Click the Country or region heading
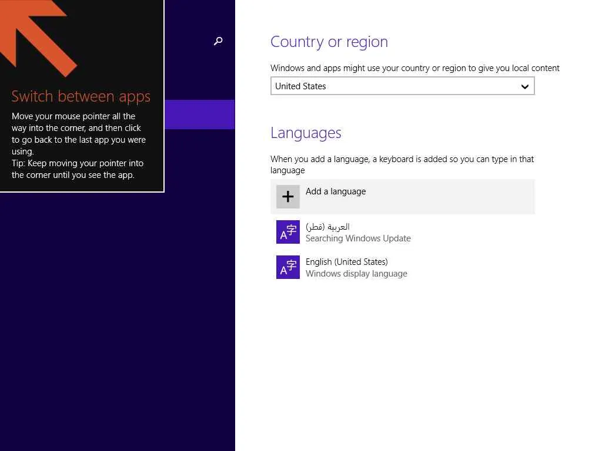602x451 pixels. pos(329,42)
